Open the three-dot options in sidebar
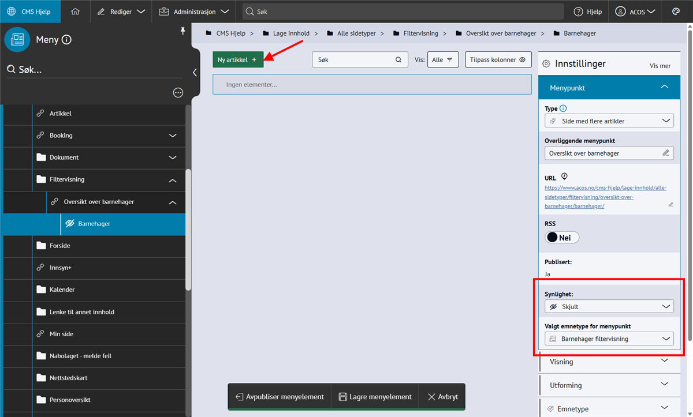The image size is (693, 417). (178, 93)
